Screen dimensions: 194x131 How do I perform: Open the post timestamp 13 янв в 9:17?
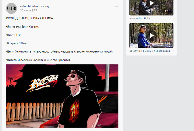click(x=28, y=10)
